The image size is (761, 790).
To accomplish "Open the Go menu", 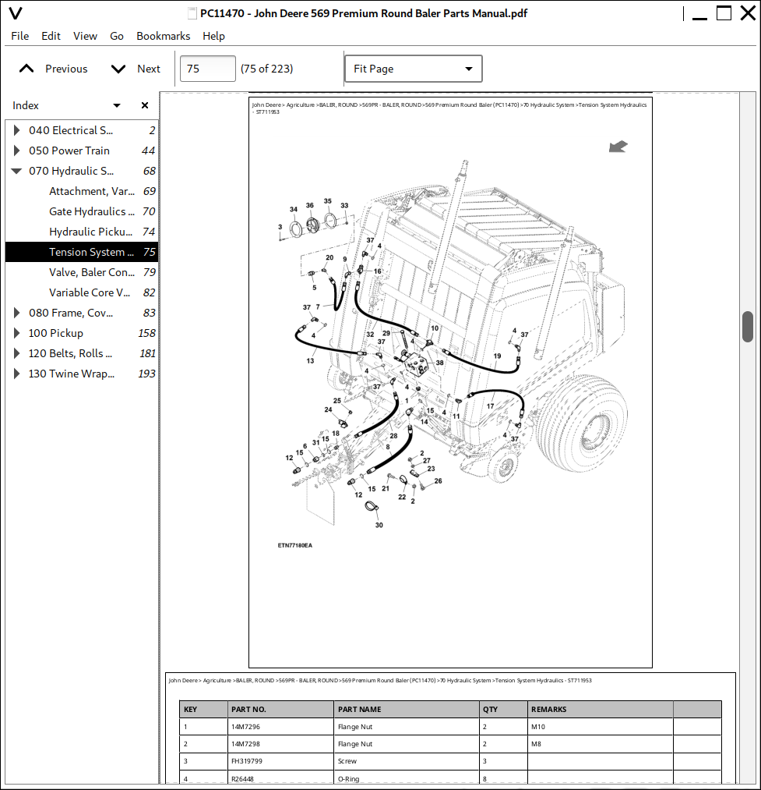I will pos(117,36).
